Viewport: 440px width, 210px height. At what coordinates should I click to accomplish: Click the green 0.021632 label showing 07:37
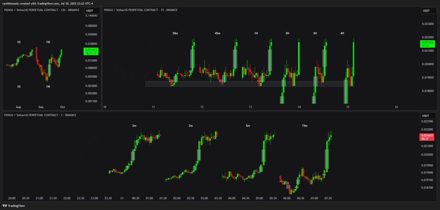(x=428, y=44)
